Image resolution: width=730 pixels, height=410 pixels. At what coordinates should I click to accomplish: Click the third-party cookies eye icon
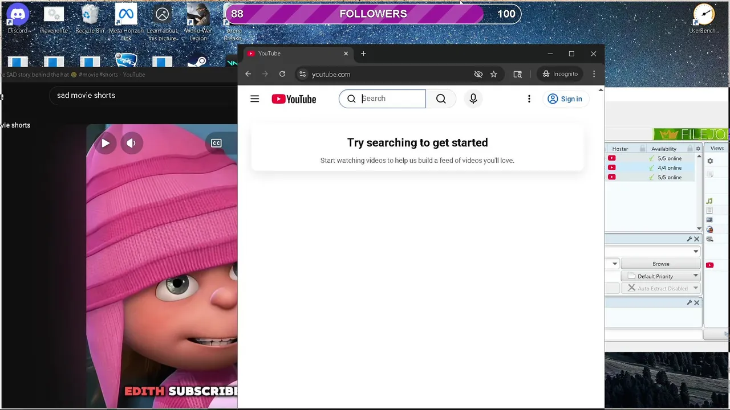tap(478, 74)
